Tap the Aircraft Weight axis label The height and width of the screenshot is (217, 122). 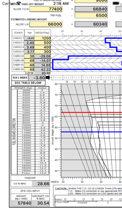(53, 131)
